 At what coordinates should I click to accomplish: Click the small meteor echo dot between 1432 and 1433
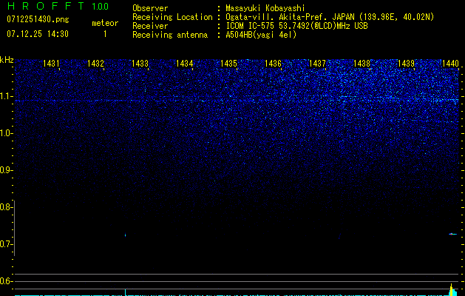[125, 235]
